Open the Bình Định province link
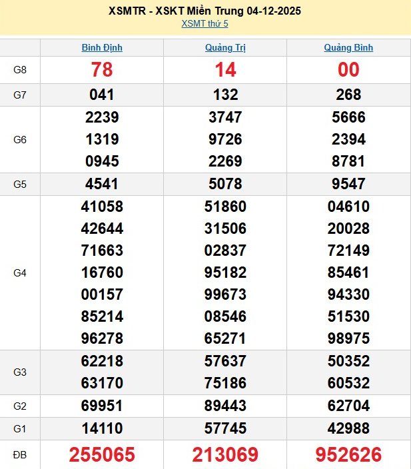This screenshot has width=411, height=469. point(102,48)
